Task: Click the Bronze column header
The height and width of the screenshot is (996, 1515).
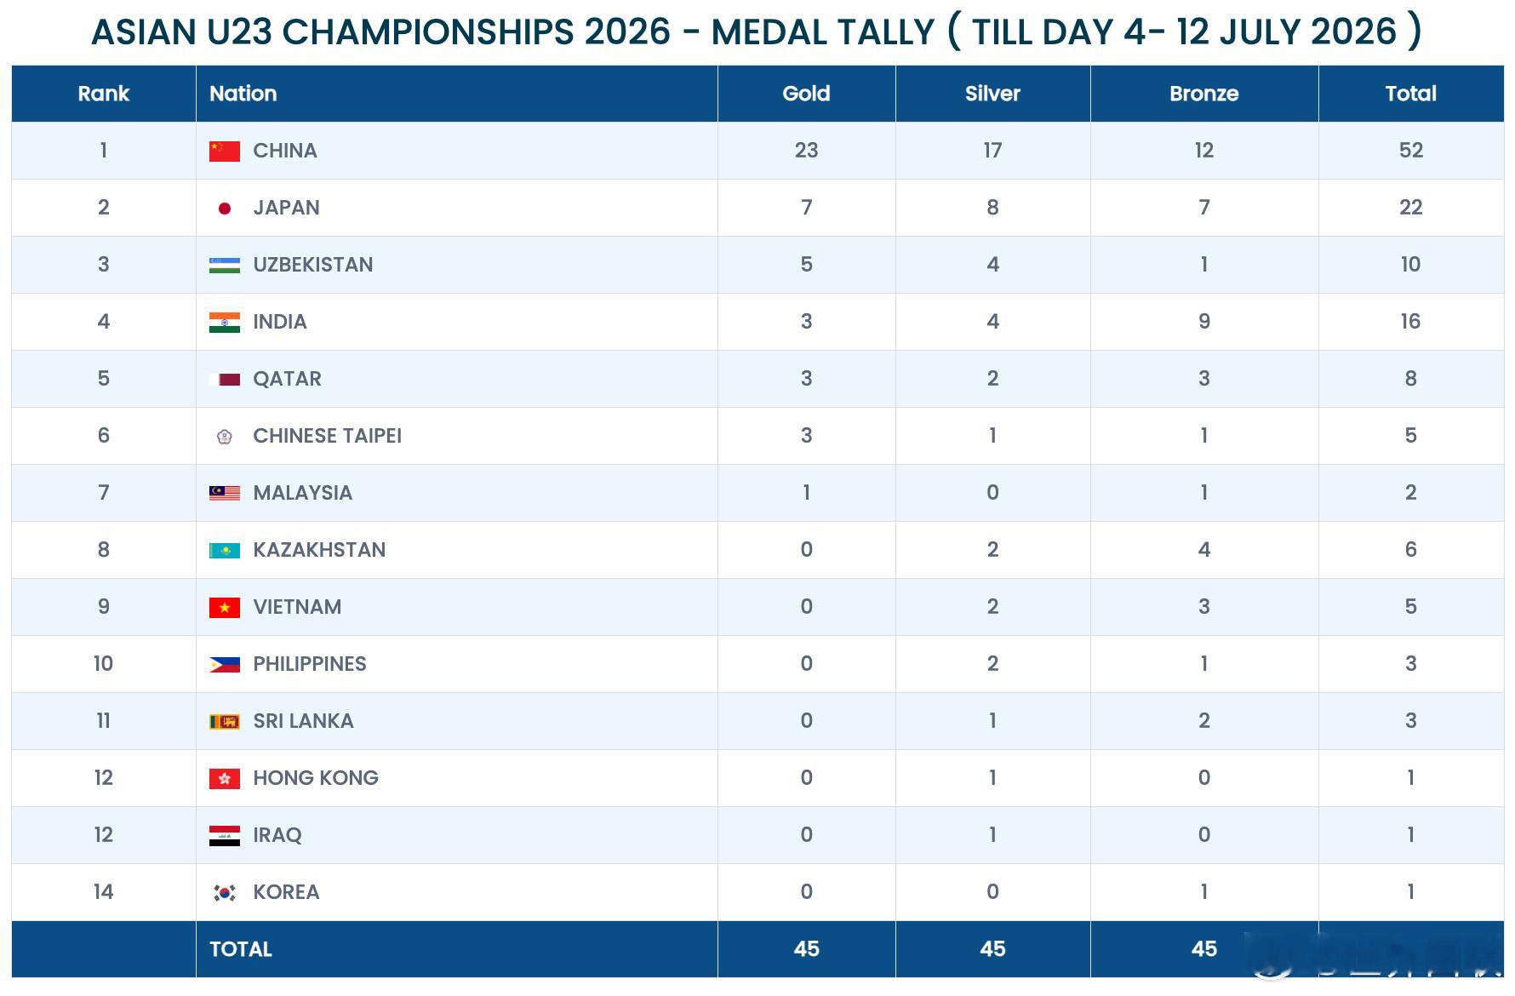Action: 1203,94
